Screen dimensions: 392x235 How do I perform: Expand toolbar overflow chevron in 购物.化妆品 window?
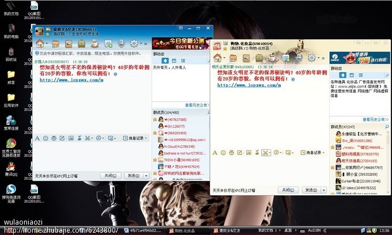click(x=323, y=58)
